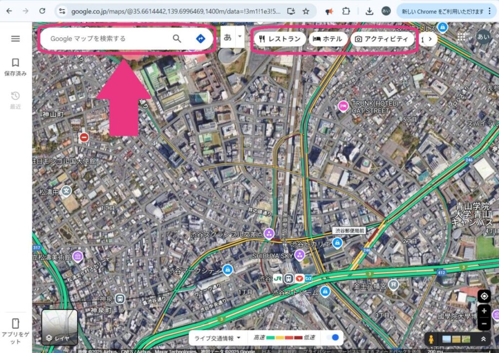Center map with the my-location button
Viewport: 499px width, 353px height.
pyautogui.click(x=484, y=296)
